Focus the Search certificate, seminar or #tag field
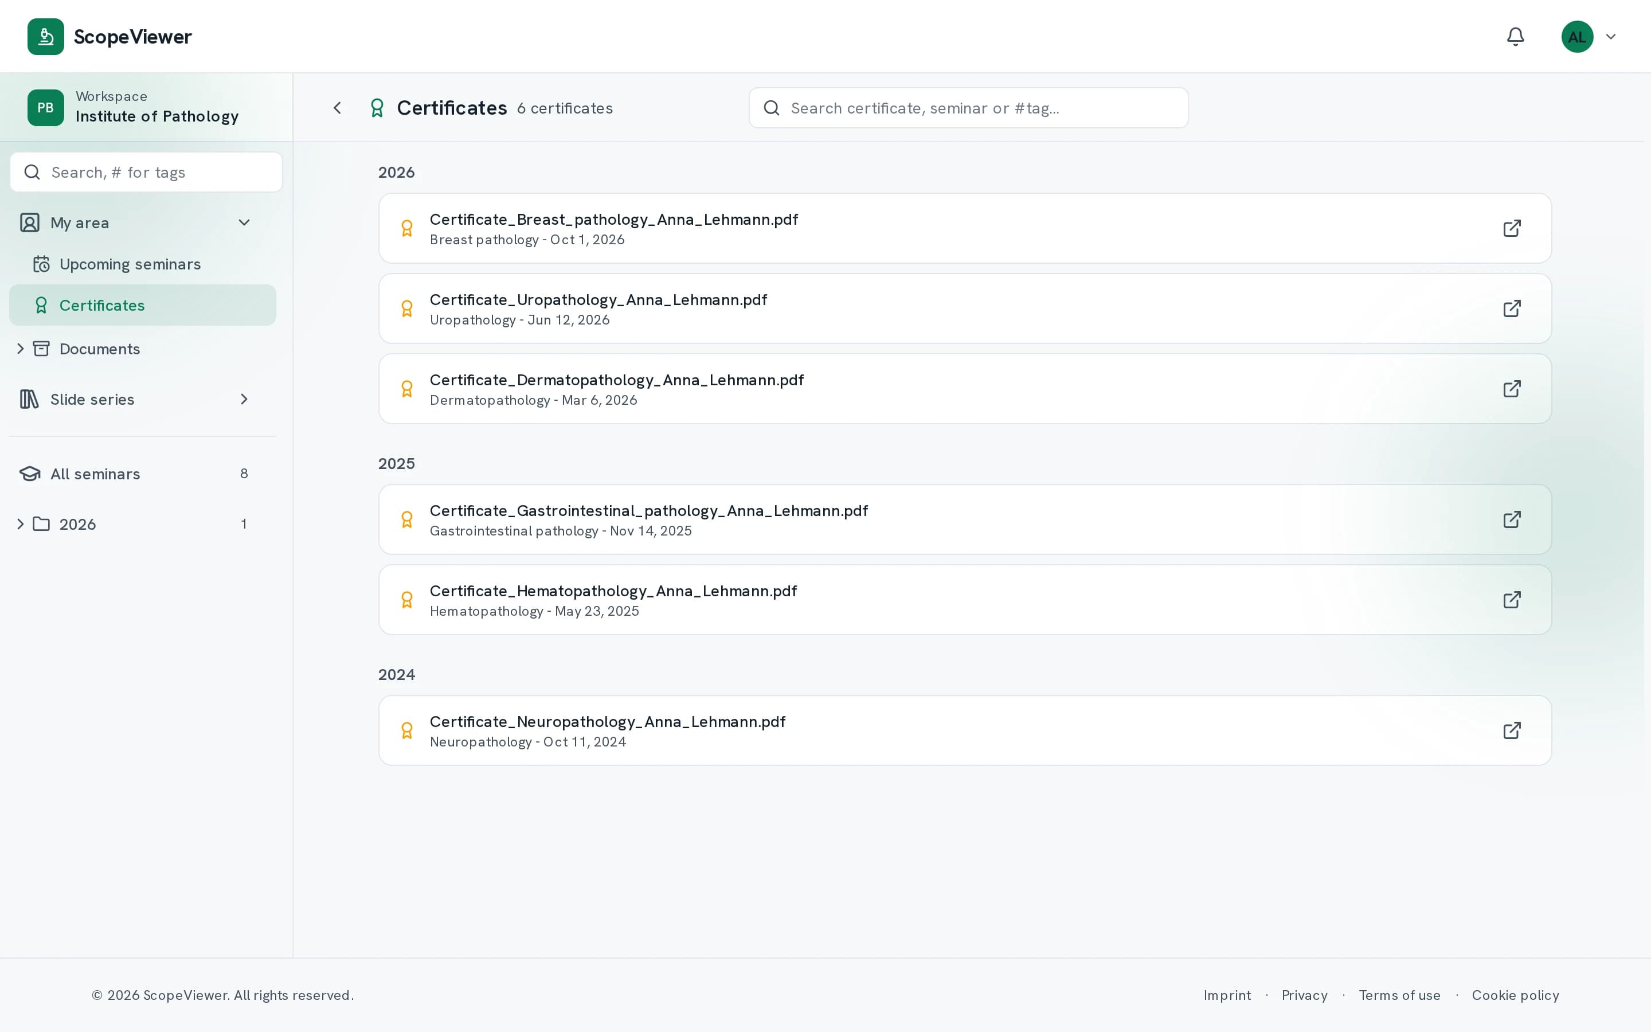 click(x=968, y=108)
